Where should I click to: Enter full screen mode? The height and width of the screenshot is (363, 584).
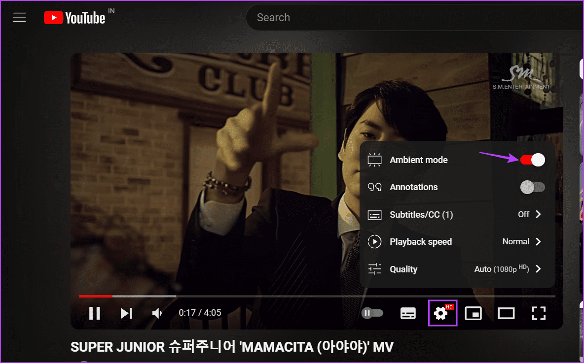tap(539, 313)
